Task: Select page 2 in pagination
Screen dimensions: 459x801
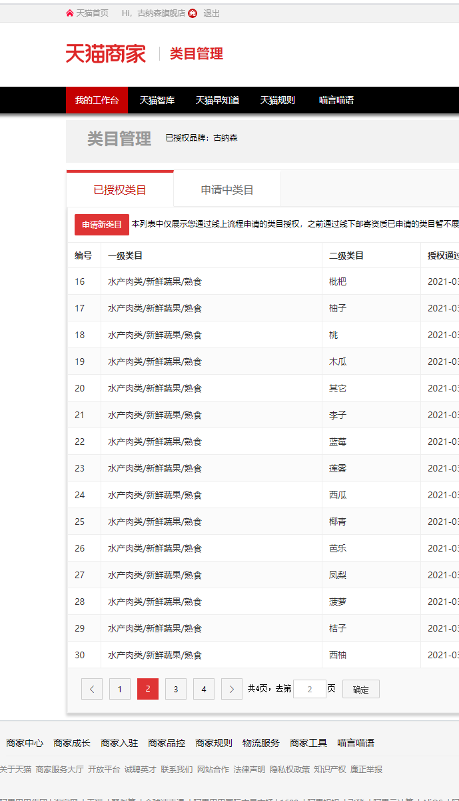Action: click(x=148, y=689)
